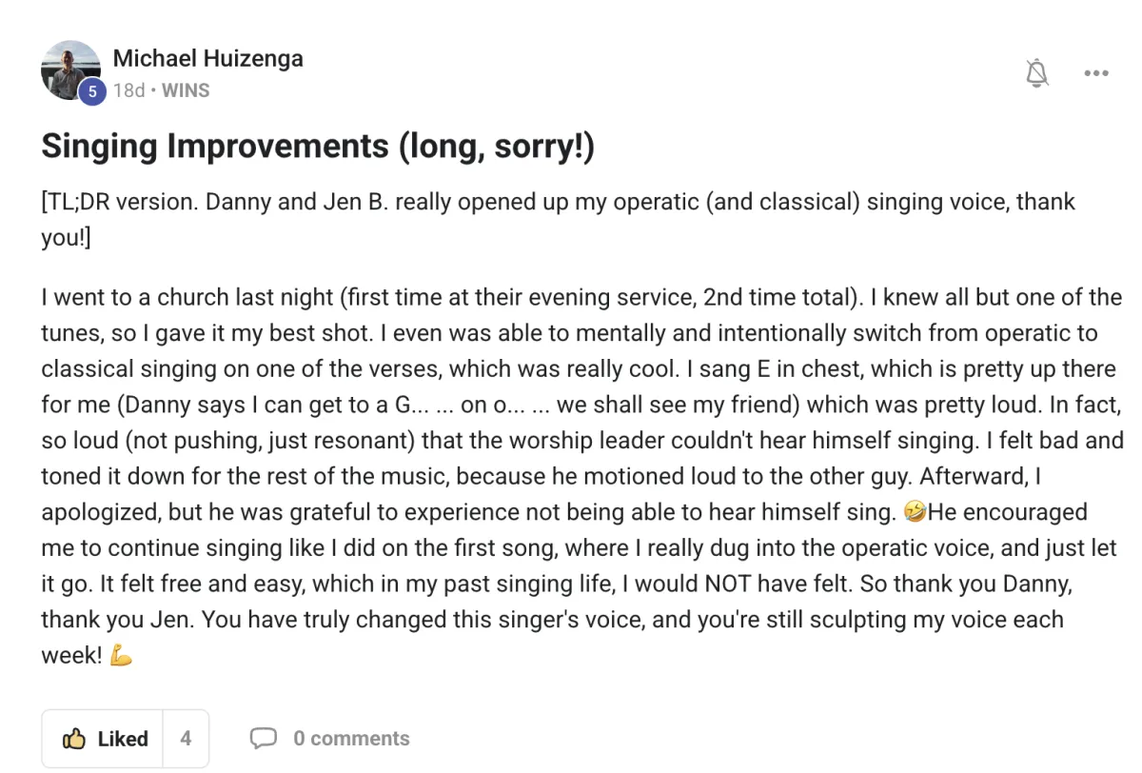Open the three-dot more options menu
The width and height of the screenshot is (1142, 773).
[x=1096, y=73]
